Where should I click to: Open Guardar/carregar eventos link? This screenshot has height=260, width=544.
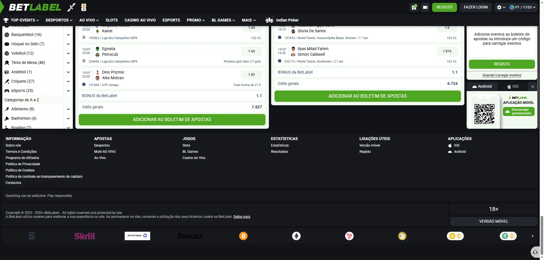tap(502, 75)
